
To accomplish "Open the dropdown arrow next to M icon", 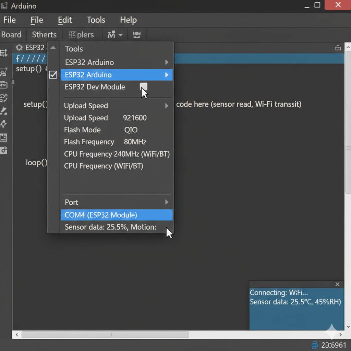I will point(120,35).
